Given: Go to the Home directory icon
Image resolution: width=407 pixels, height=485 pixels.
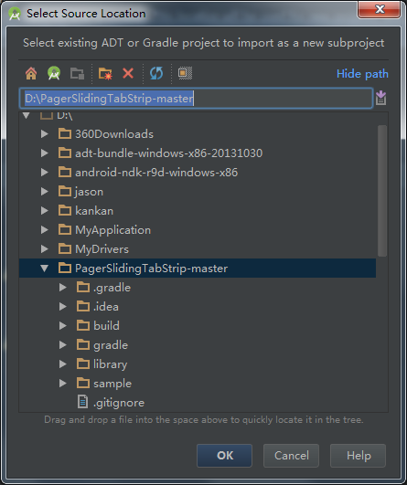Looking at the screenshot, I should click(31, 73).
